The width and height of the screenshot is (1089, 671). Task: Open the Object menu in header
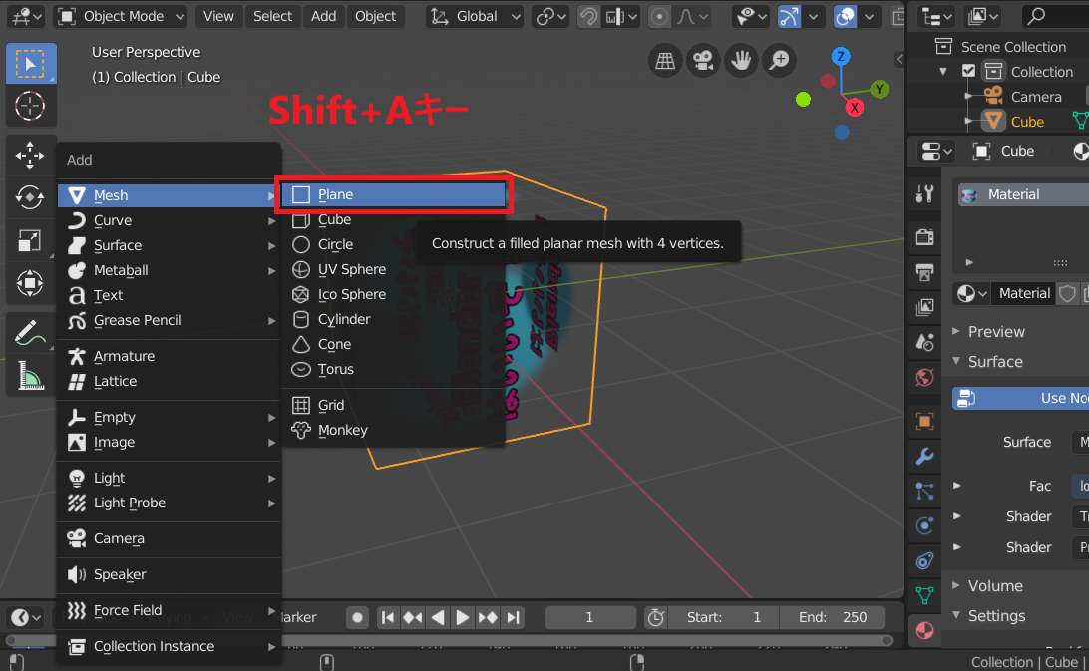click(x=375, y=16)
